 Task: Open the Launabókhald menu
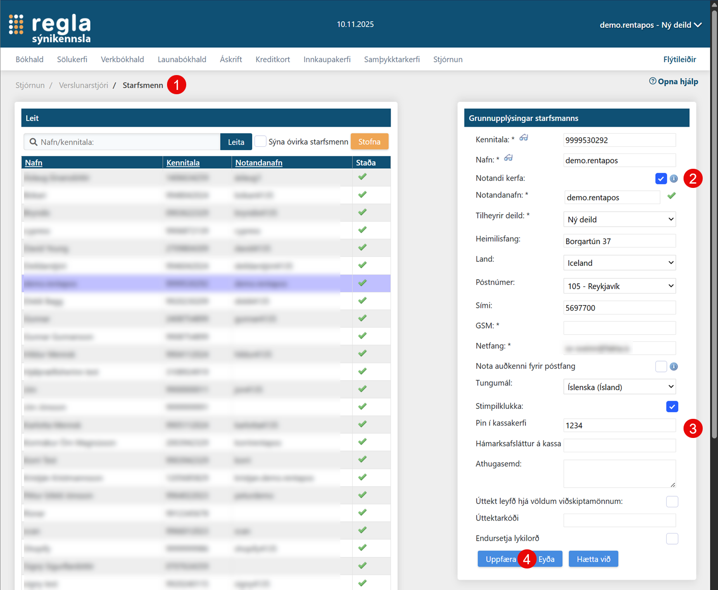click(x=182, y=59)
